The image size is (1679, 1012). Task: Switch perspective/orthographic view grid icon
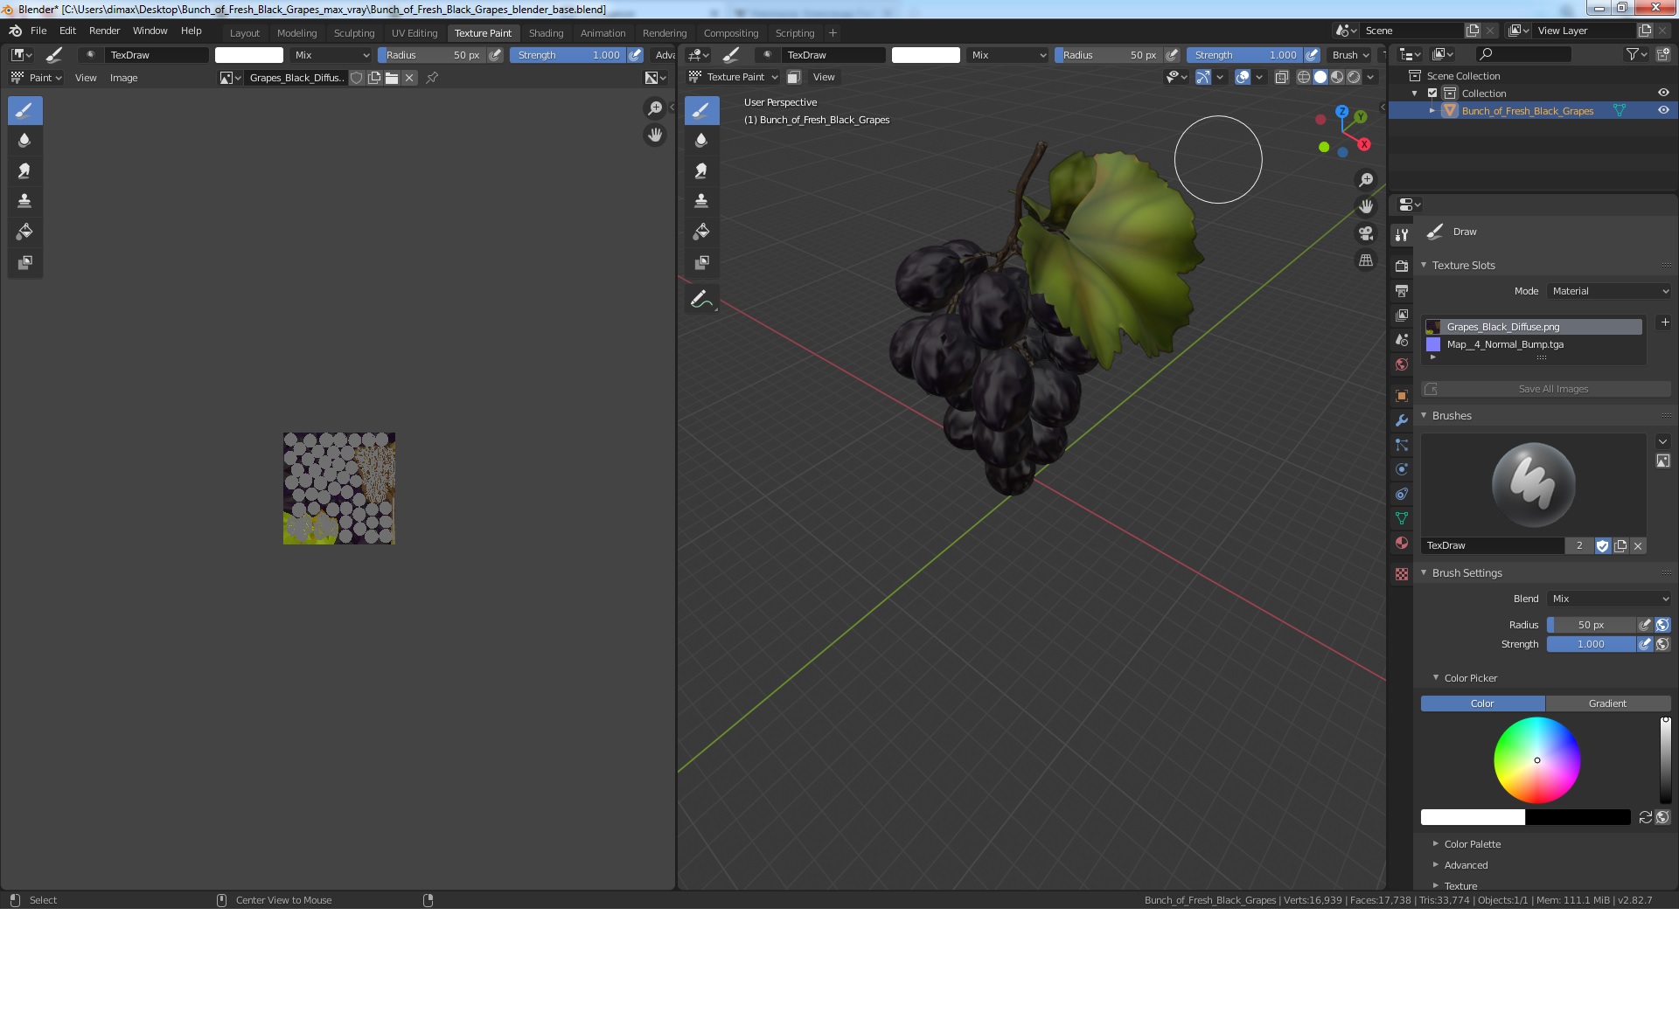[1365, 260]
